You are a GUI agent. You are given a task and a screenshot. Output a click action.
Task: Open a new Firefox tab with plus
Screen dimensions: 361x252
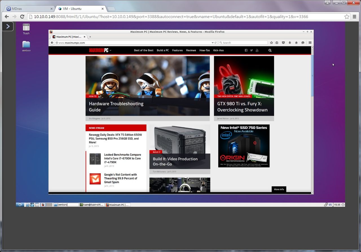click(90, 37)
